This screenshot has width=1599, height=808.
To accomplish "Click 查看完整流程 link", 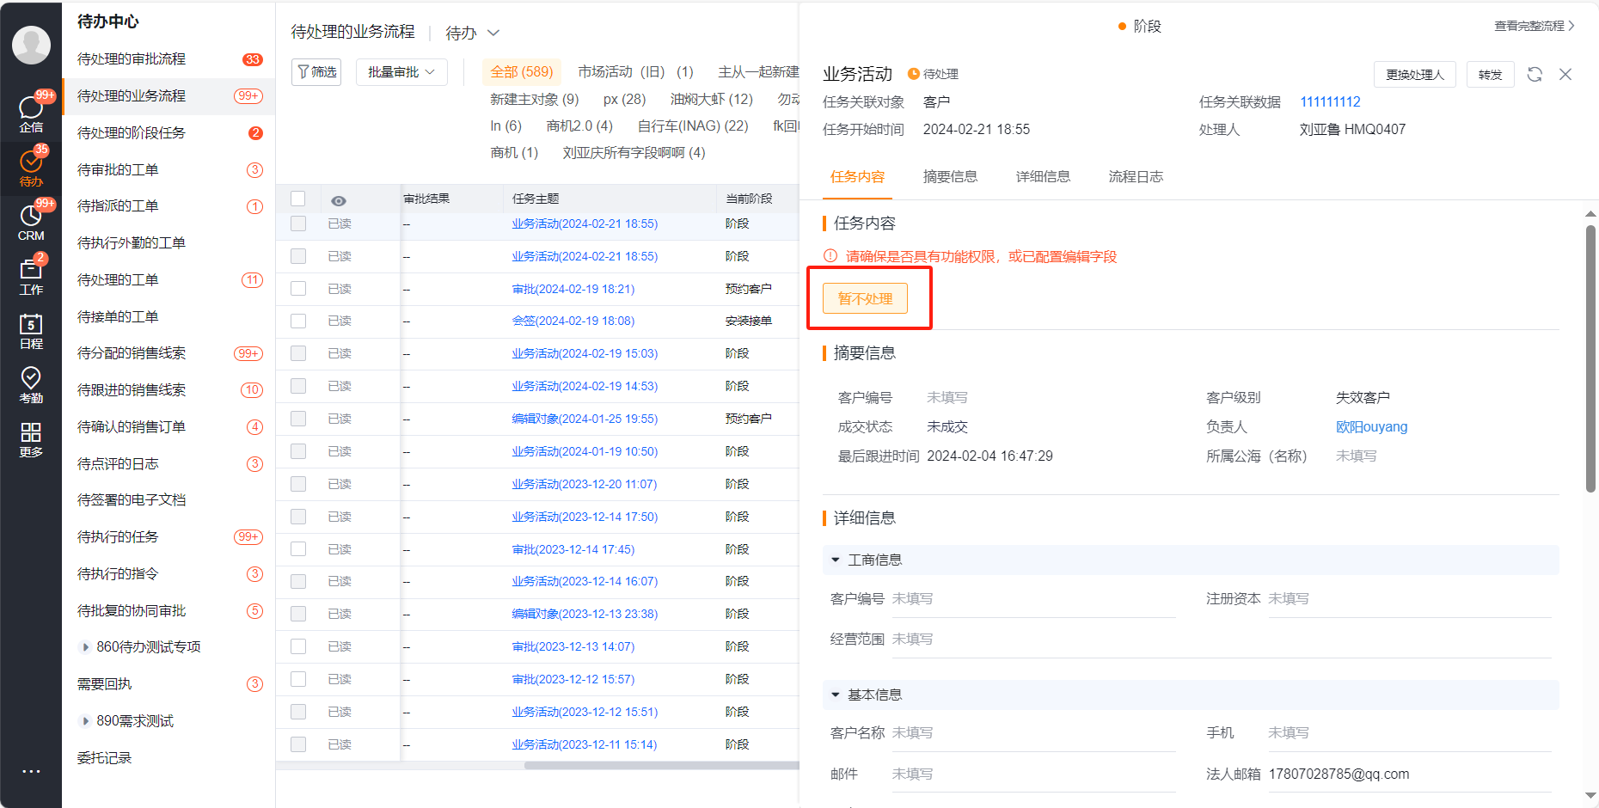I will coord(1535,26).
